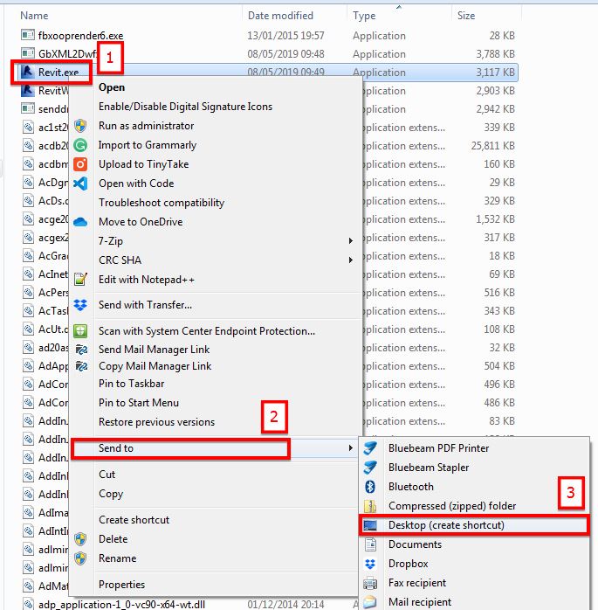
Task: Sort by the Date modified column header
Action: (x=280, y=16)
